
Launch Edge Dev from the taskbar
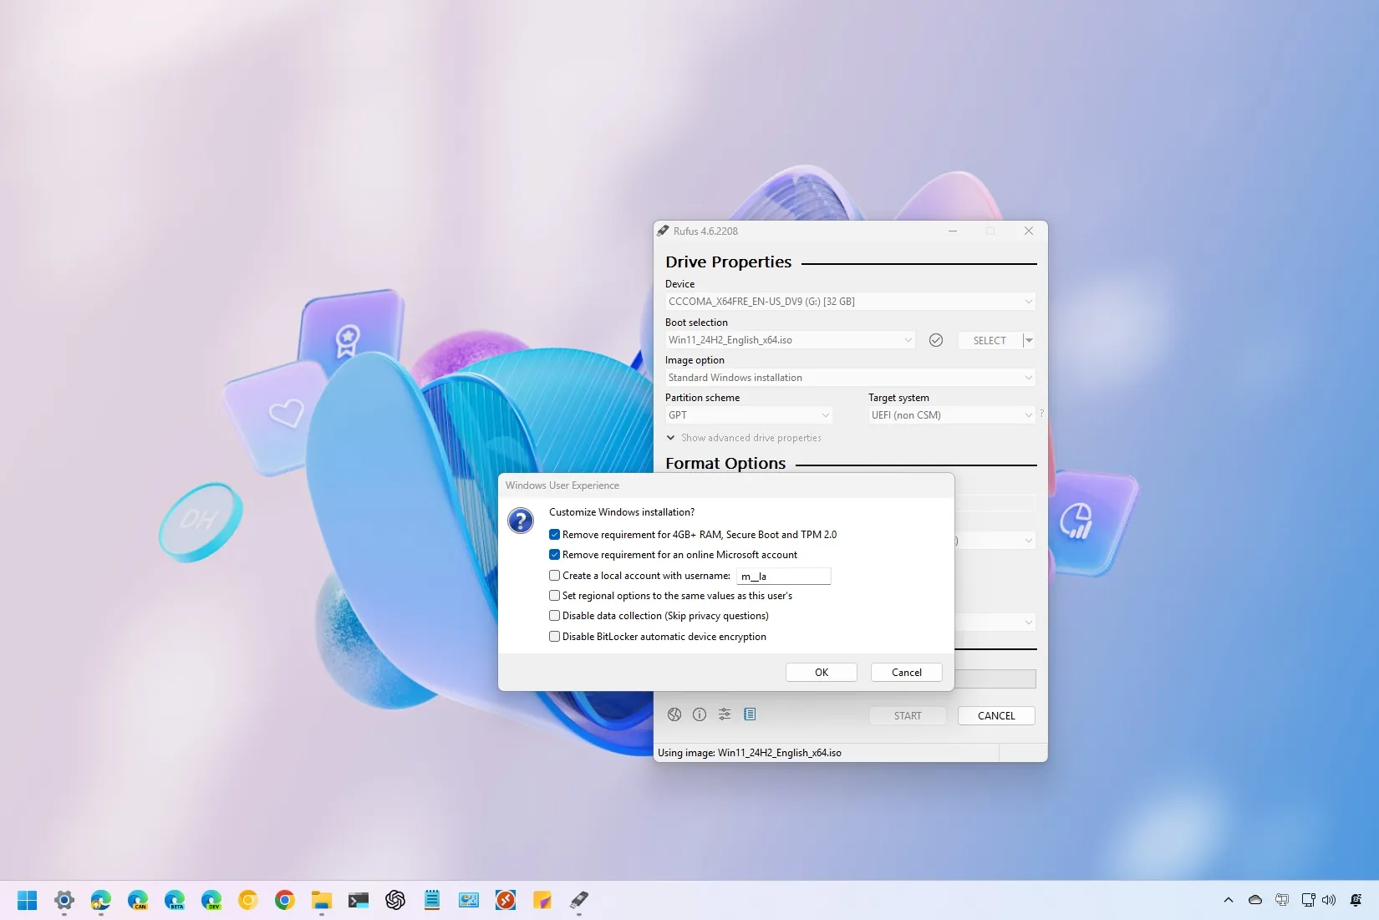(211, 900)
